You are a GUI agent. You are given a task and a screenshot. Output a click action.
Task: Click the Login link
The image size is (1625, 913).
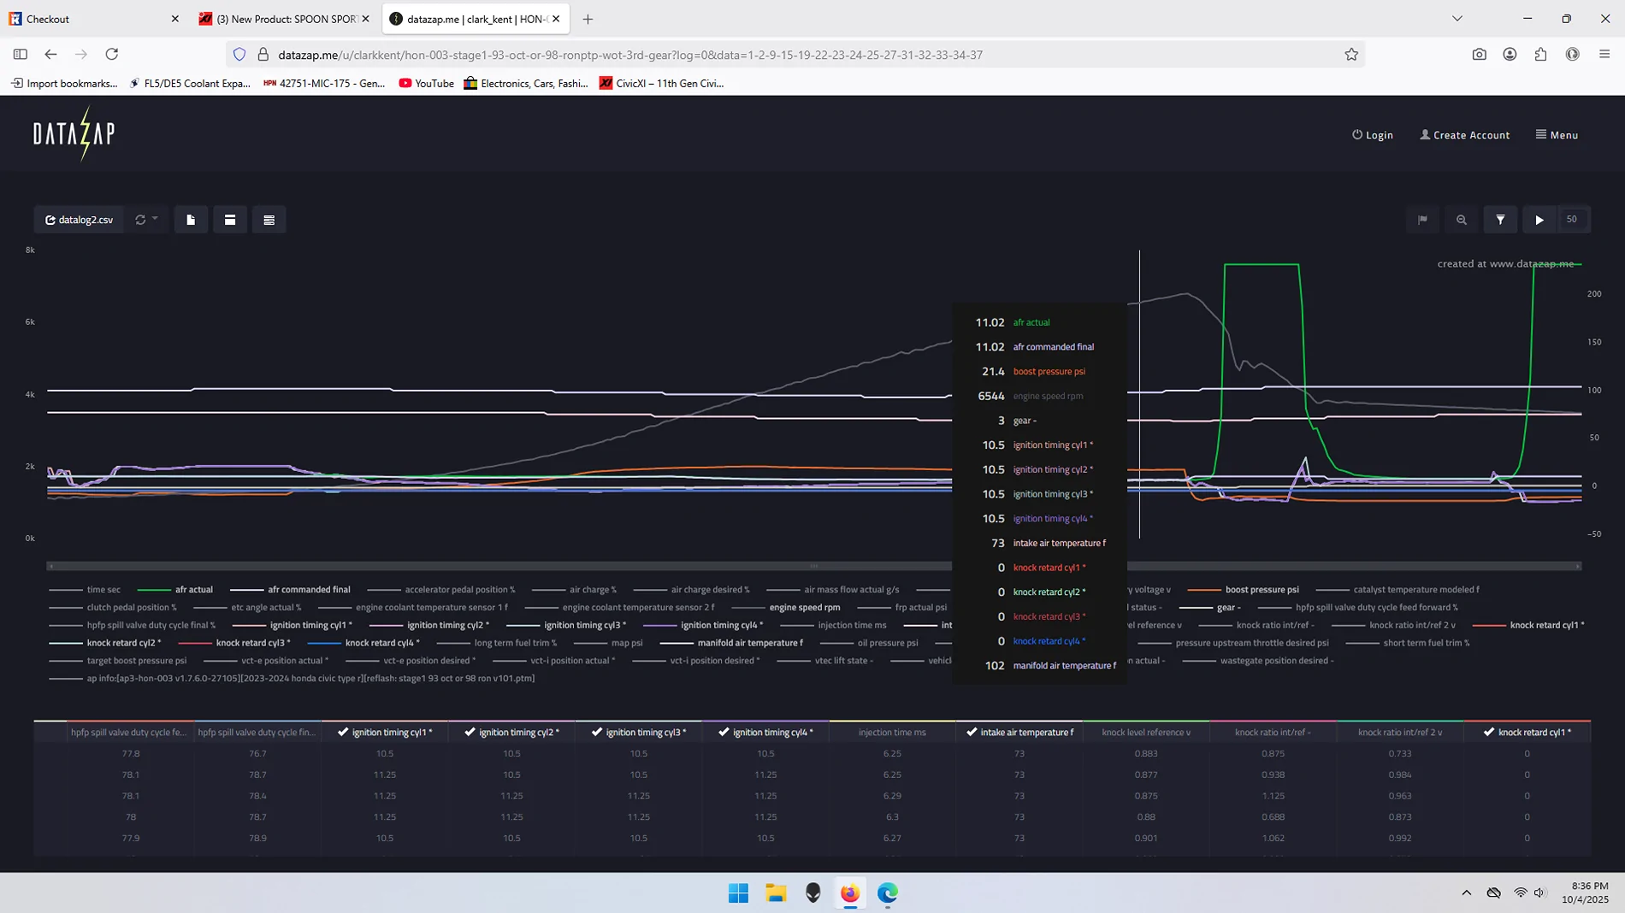[1372, 135]
